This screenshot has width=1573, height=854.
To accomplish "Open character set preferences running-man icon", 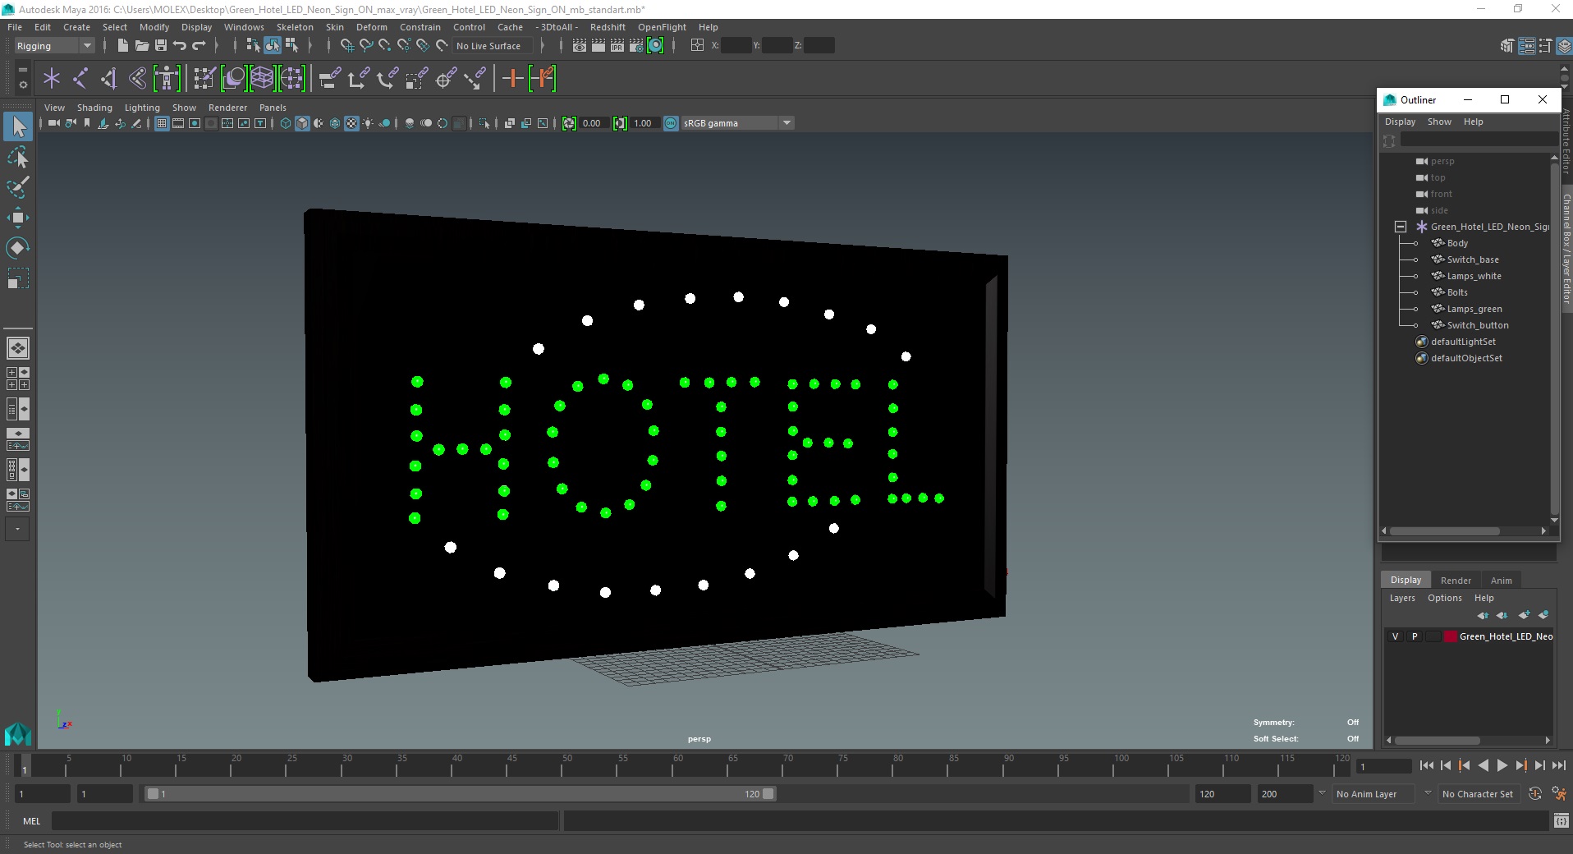I will (1558, 794).
